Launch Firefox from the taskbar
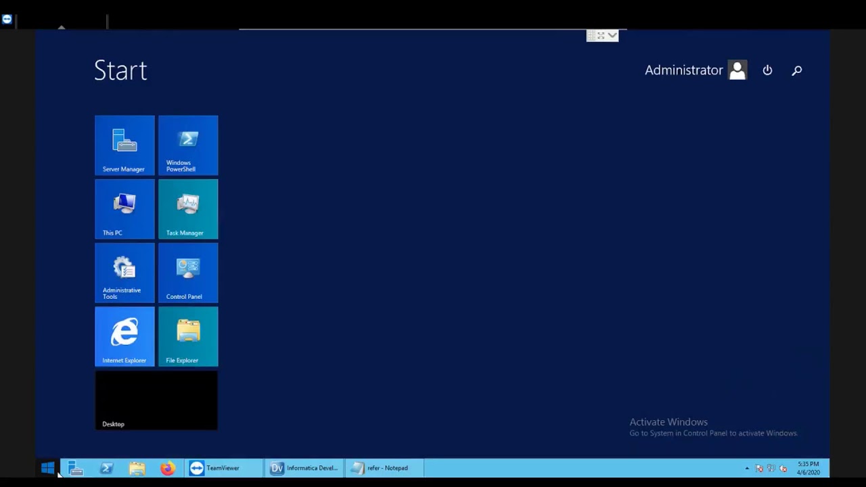The width and height of the screenshot is (866, 487). 167,468
